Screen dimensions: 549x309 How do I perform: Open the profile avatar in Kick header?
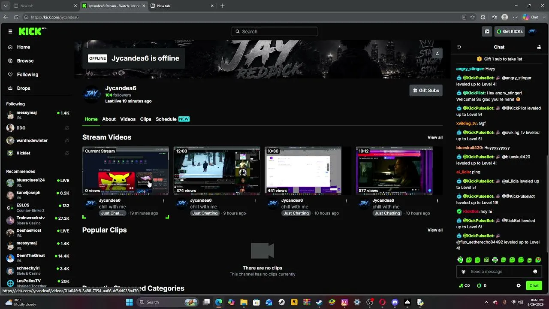(x=532, y=31)
